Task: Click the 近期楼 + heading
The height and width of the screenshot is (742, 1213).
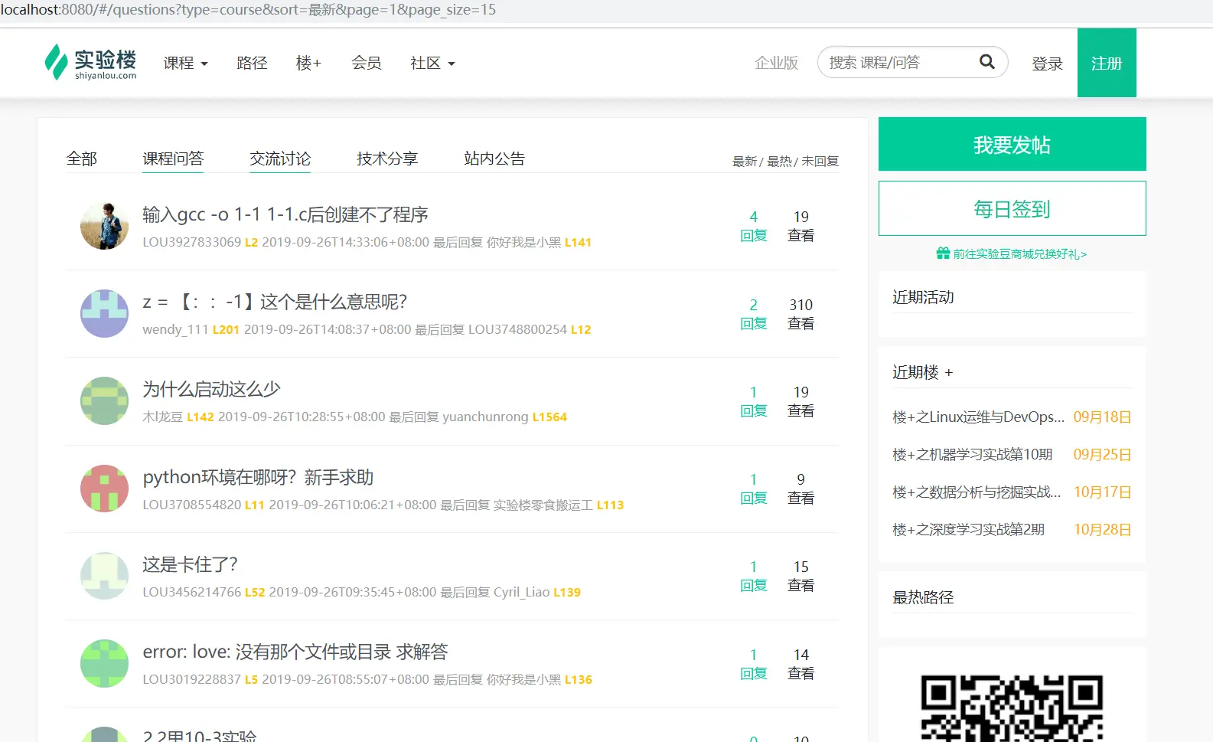Action: pyautogui.click(x=923, y=372)
